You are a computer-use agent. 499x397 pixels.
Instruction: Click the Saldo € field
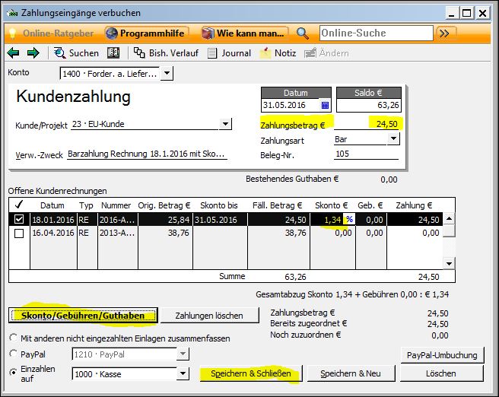(x=368, y=105)
